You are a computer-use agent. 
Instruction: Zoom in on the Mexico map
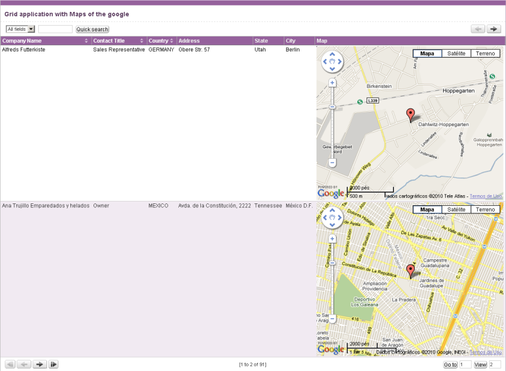tap(332, 239)
